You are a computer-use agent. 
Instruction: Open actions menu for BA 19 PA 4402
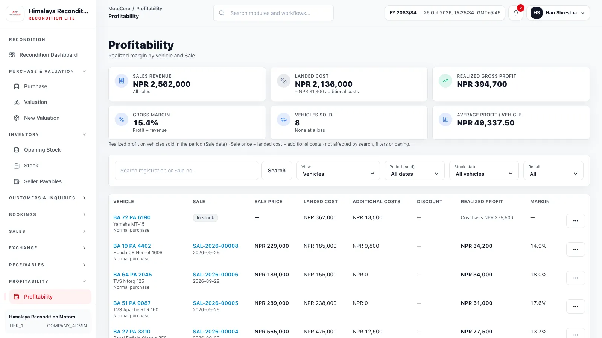pyautogui.click(x=576, y=249)
